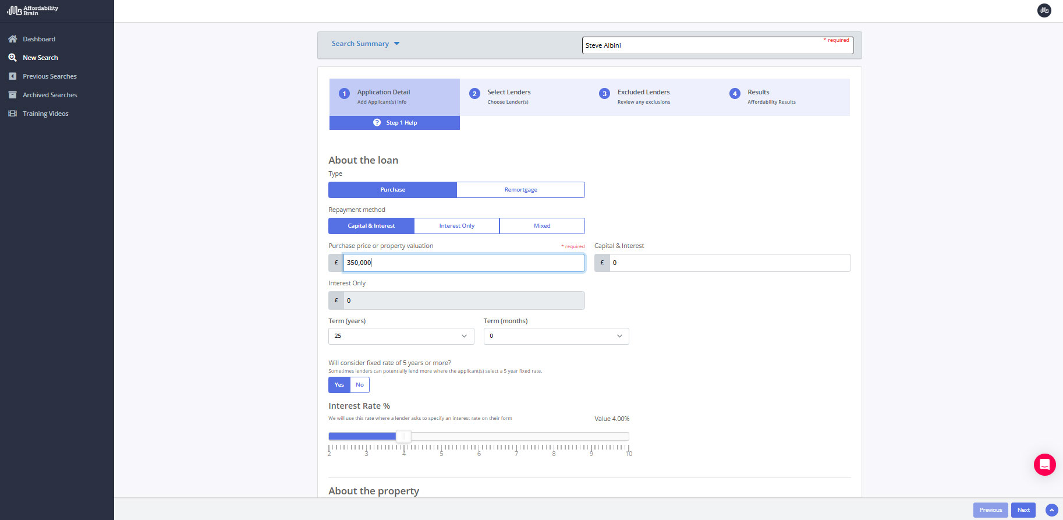Viewport: 1063px width, 520px height.
Task: Click the New Search magnifier icon
Action: (x=12, y=58)
